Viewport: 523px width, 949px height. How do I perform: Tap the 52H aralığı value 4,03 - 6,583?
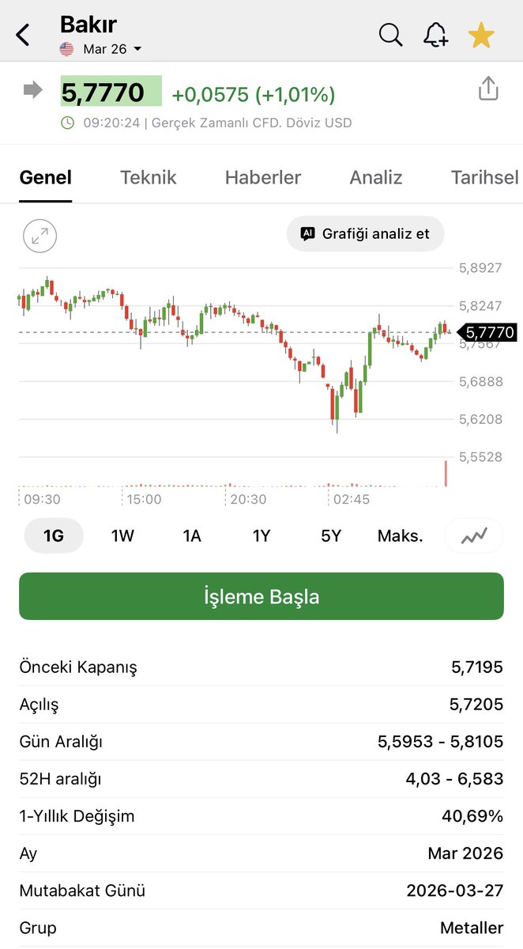tap(454, 779)
